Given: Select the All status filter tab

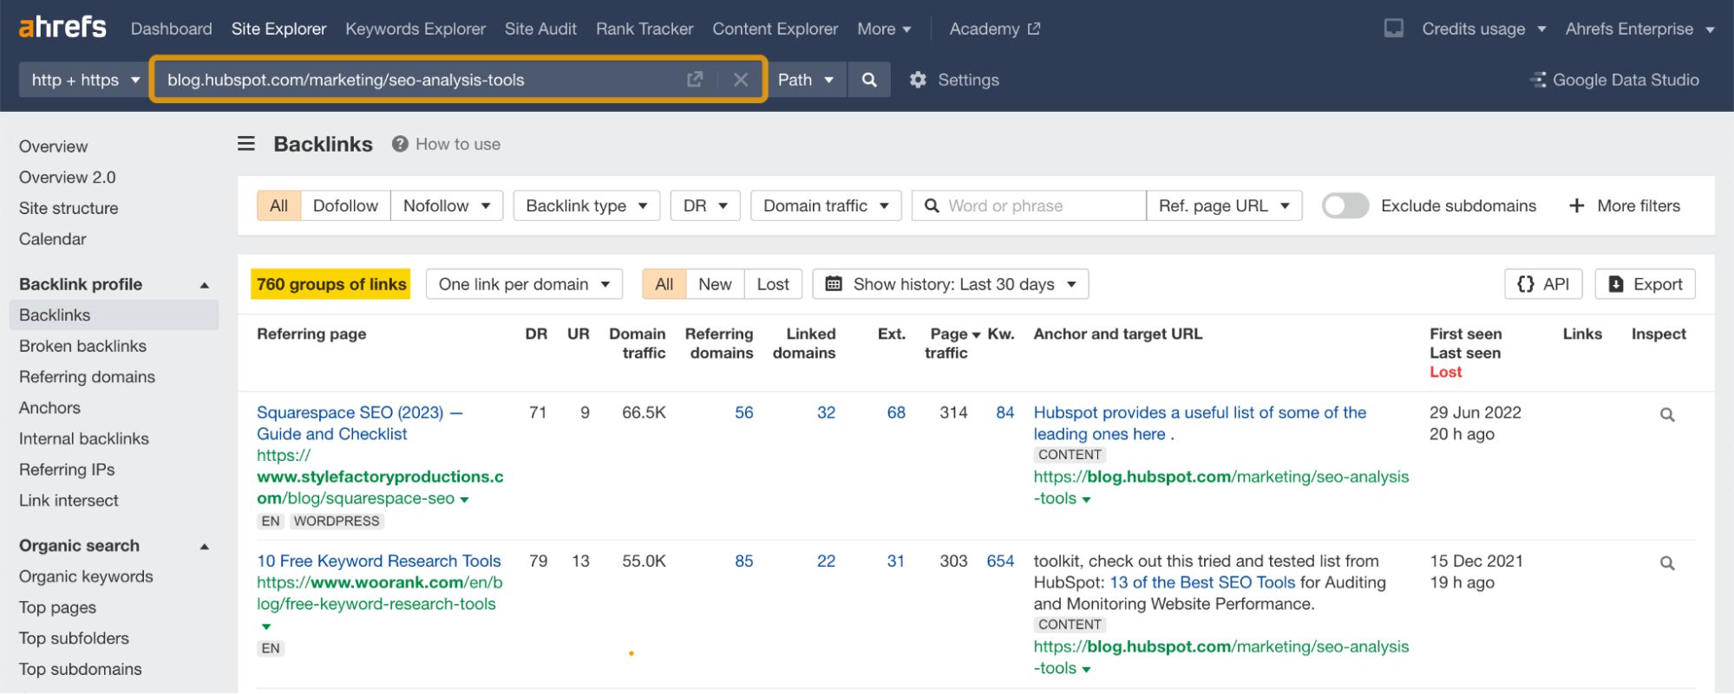Looking at the screenshot, I should pos(664,284).
